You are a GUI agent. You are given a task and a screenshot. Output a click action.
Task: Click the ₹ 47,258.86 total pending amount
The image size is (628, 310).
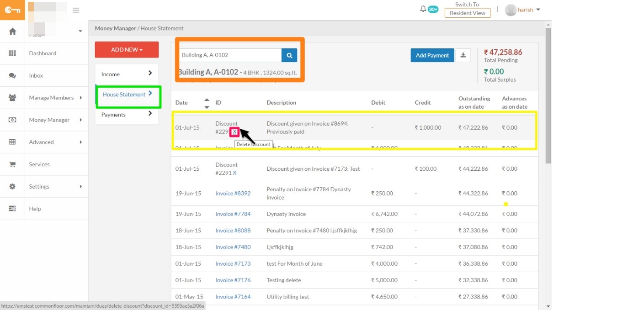tap(503, 53)
